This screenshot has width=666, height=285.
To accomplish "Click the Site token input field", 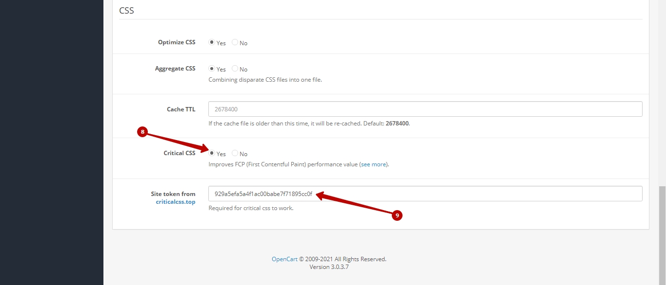I will pos(425,194).
